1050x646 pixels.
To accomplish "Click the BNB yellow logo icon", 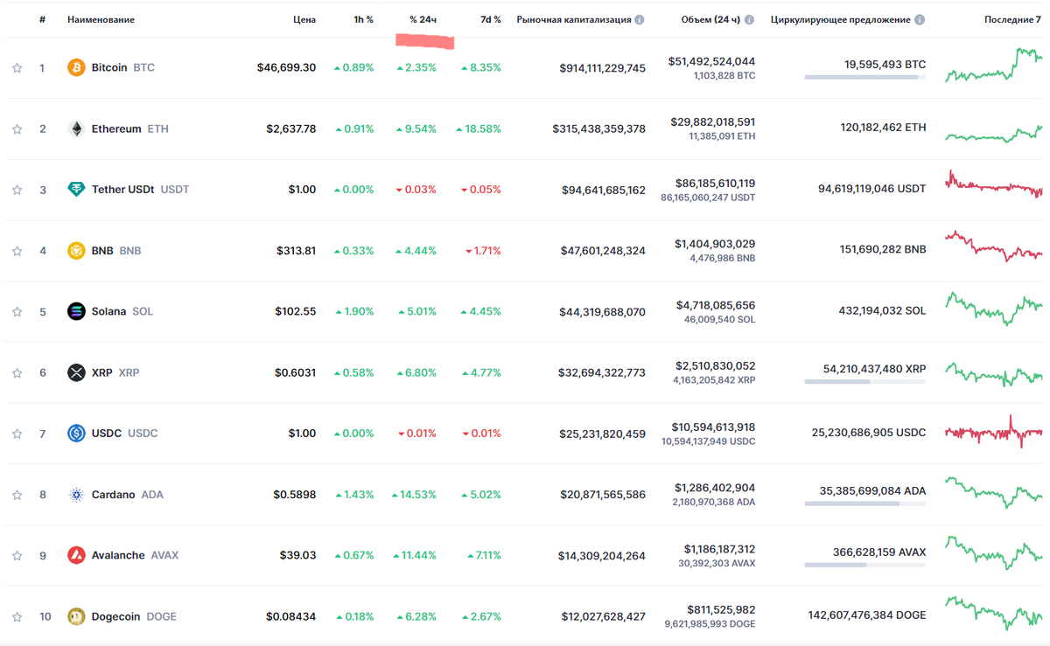I will click(x=77, y=251).
